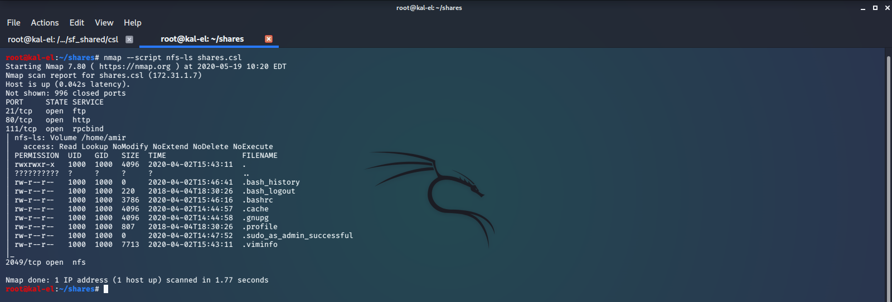Image resolution: width=892 pixels, height=302 pixels.
Task: Click the '111/tcp' rpcbind row
Action: point(55,129)
